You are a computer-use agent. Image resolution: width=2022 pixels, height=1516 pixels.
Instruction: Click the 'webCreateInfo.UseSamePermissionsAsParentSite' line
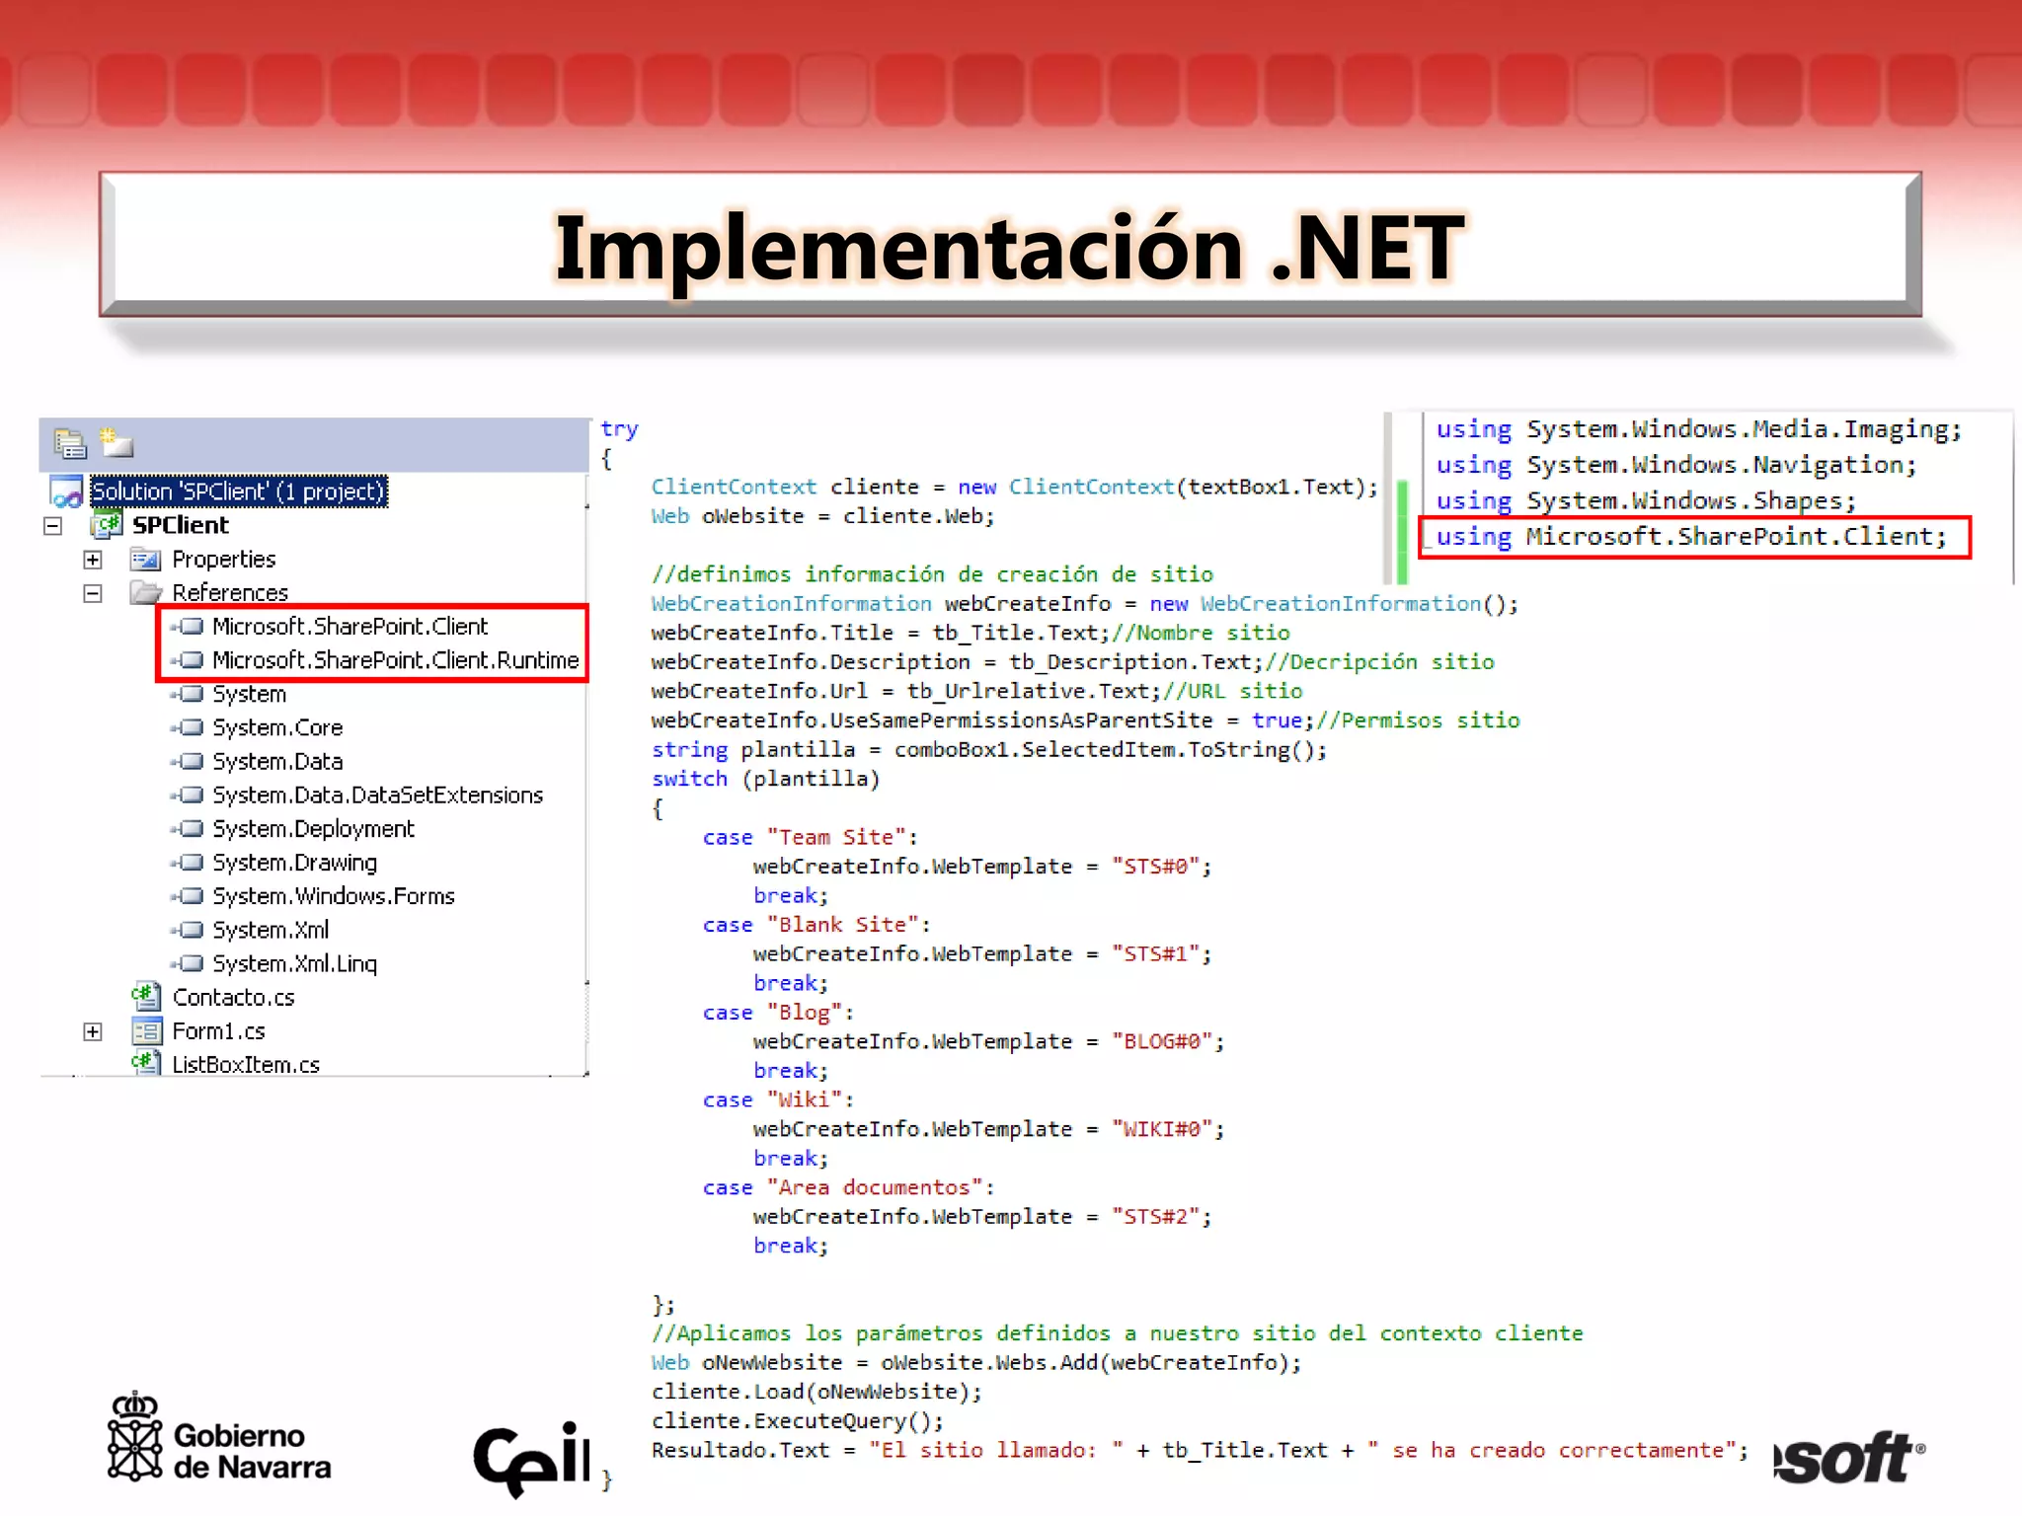click(x=1085, y=720)
